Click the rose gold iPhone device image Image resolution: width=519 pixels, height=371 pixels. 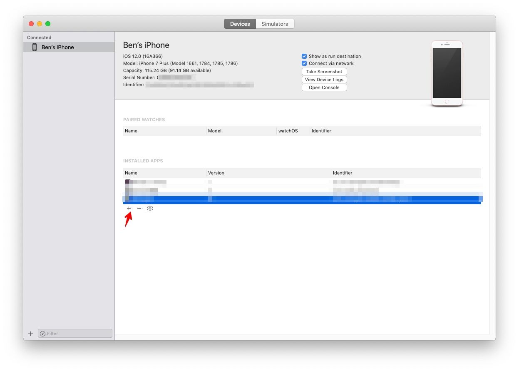click(447, 73)
